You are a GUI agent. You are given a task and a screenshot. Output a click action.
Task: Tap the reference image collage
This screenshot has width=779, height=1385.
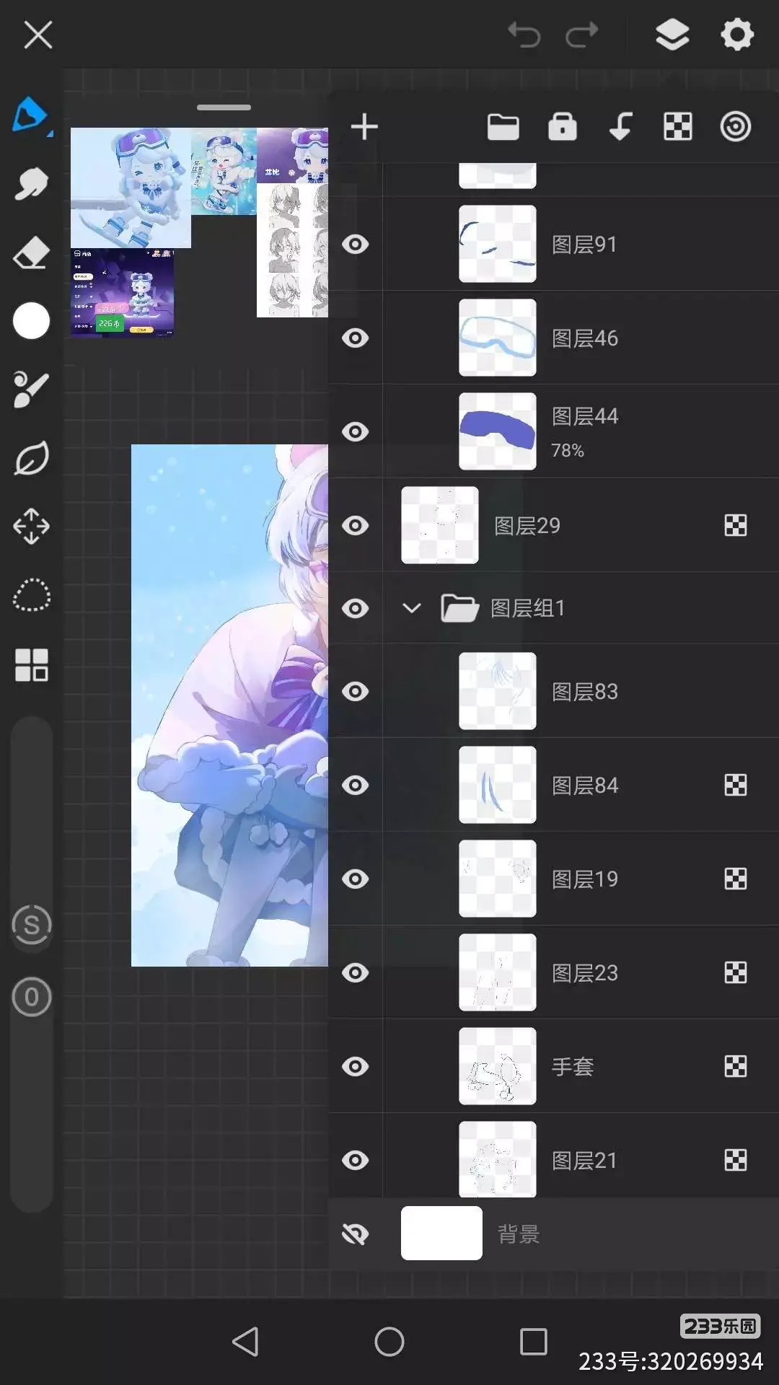point(199,232)
